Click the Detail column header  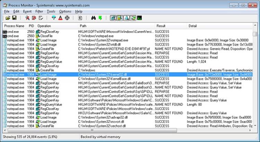click(x=220, y=26)
